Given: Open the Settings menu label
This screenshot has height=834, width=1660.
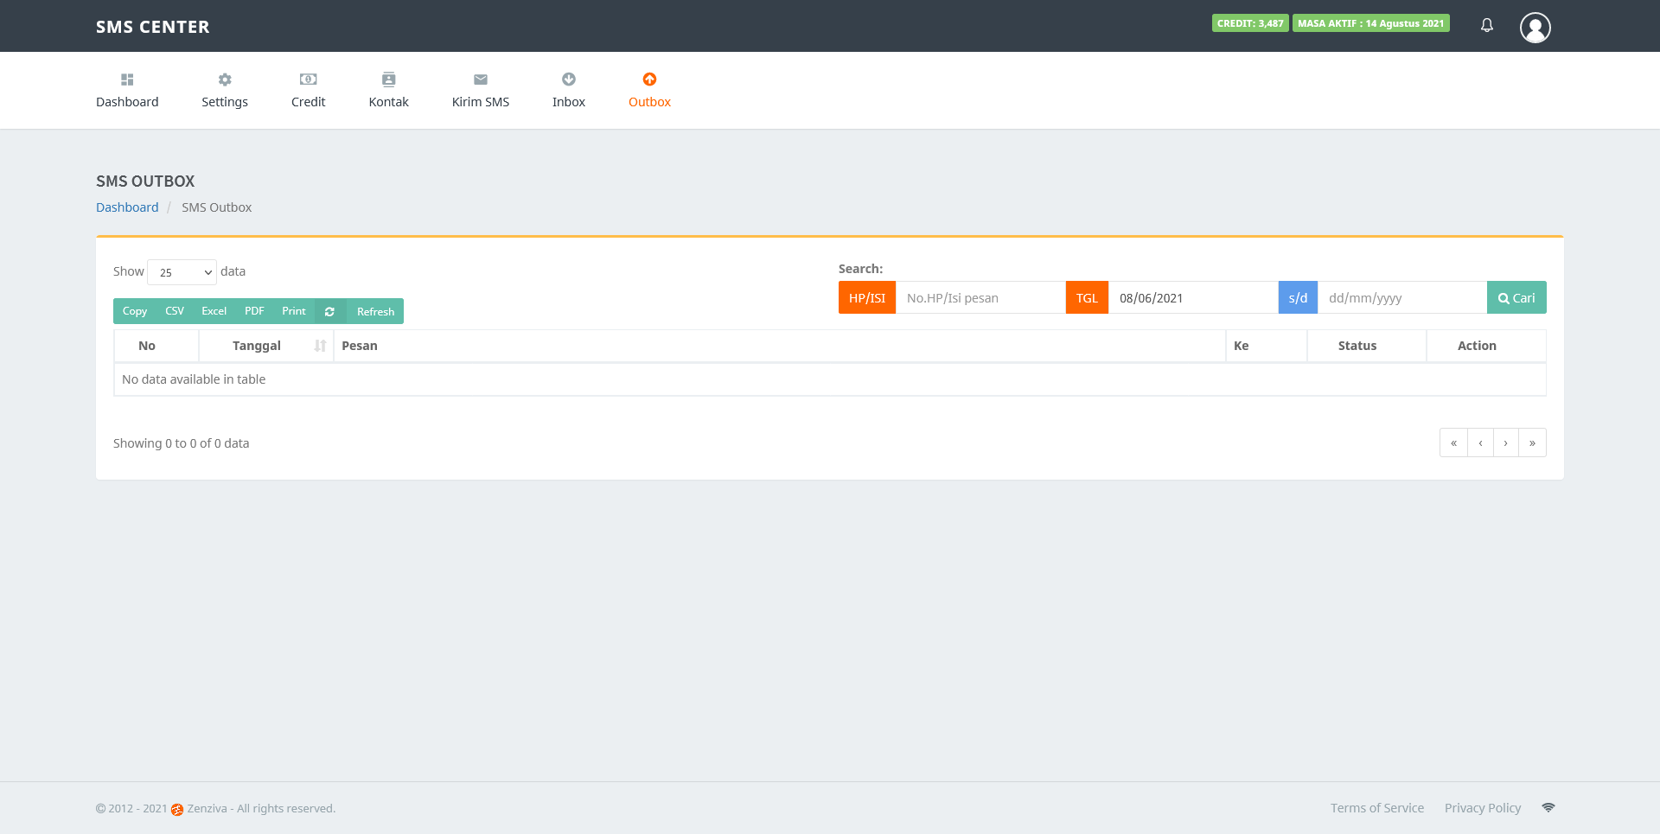Looking at the screenshot, I should pyautogui.click(x=225, y=102).
